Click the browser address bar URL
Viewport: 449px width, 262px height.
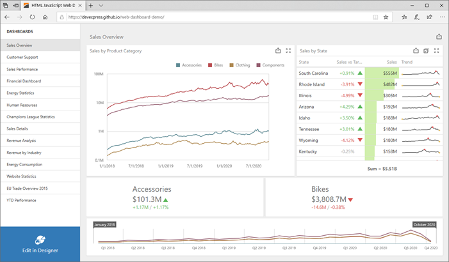(116, 17)
